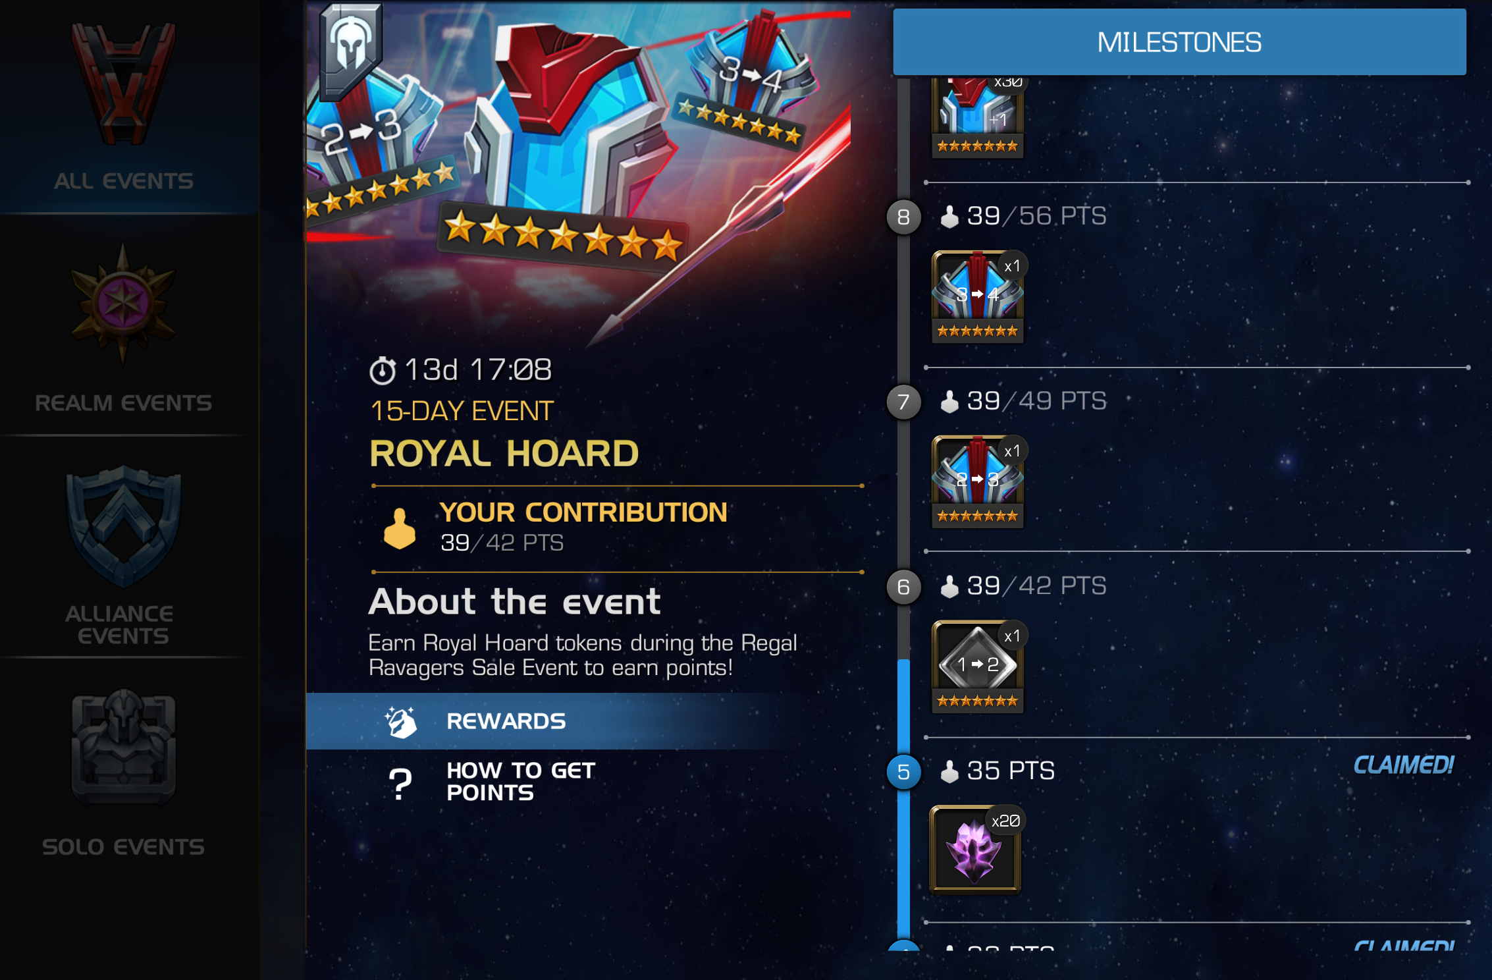Tap the helmet badge on event banner
Viewport: 1492px width, 980px height.
pyautogui.click(x=351, y=51)
